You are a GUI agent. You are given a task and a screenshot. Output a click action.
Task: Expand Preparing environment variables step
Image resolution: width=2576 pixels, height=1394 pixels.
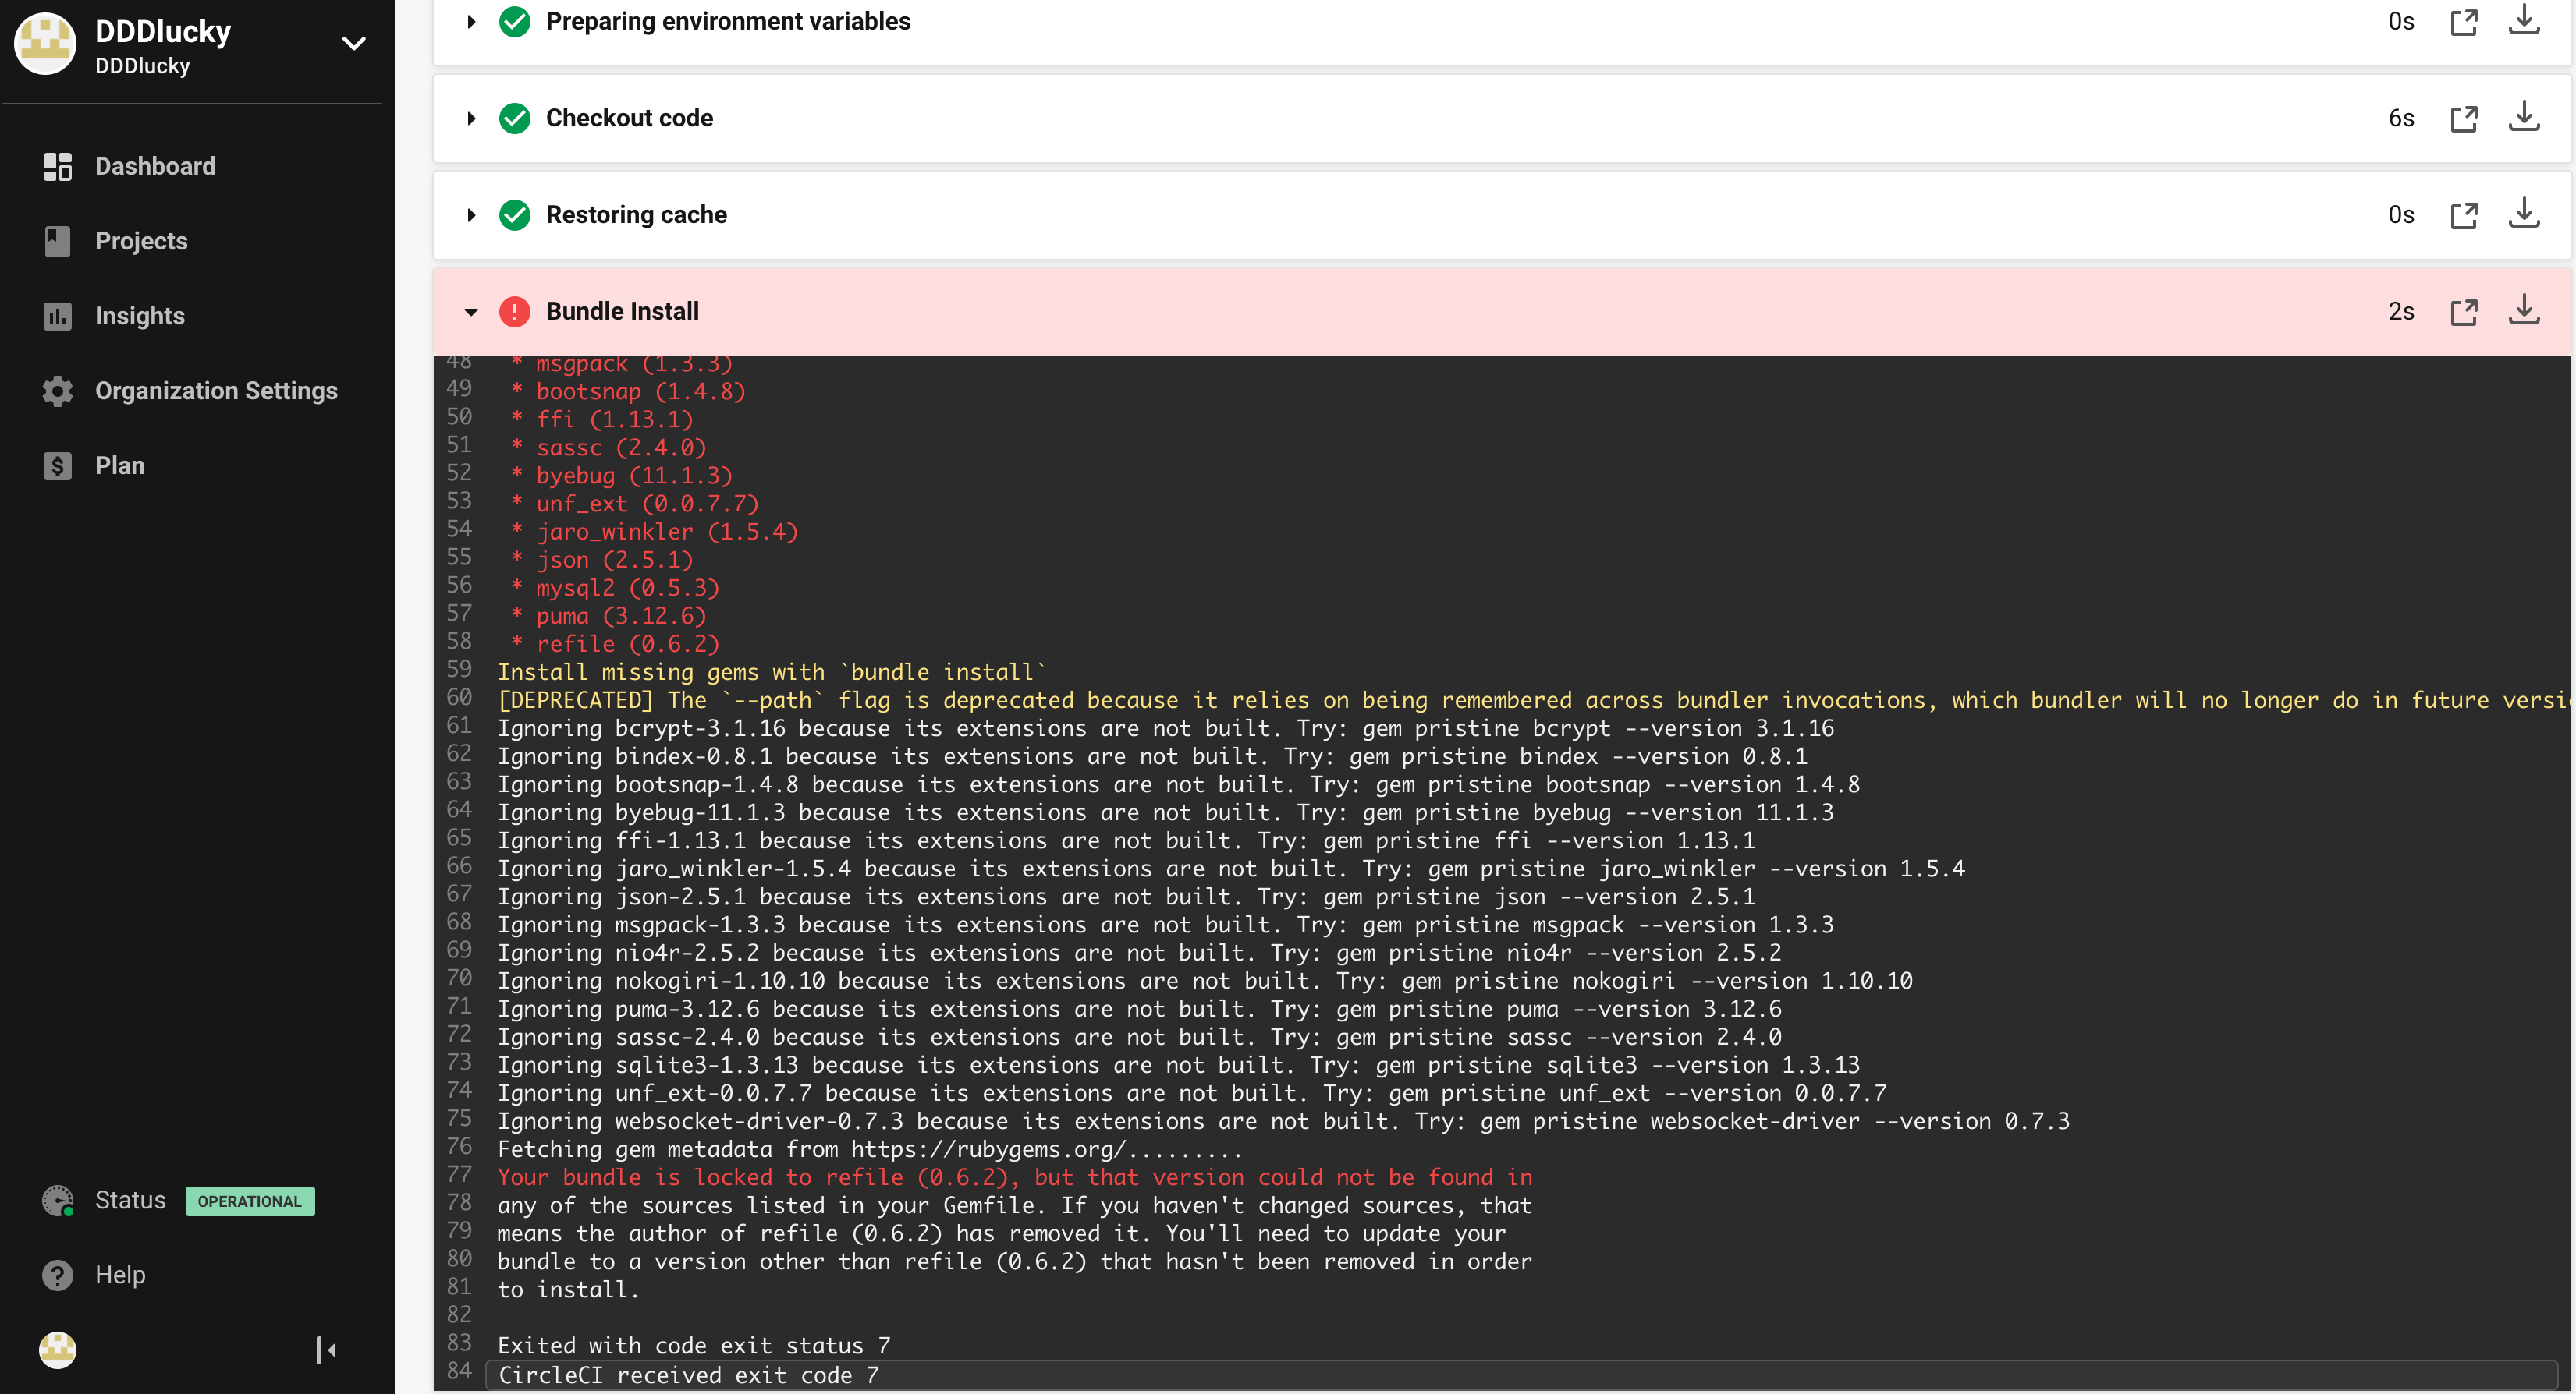[471, 21]
